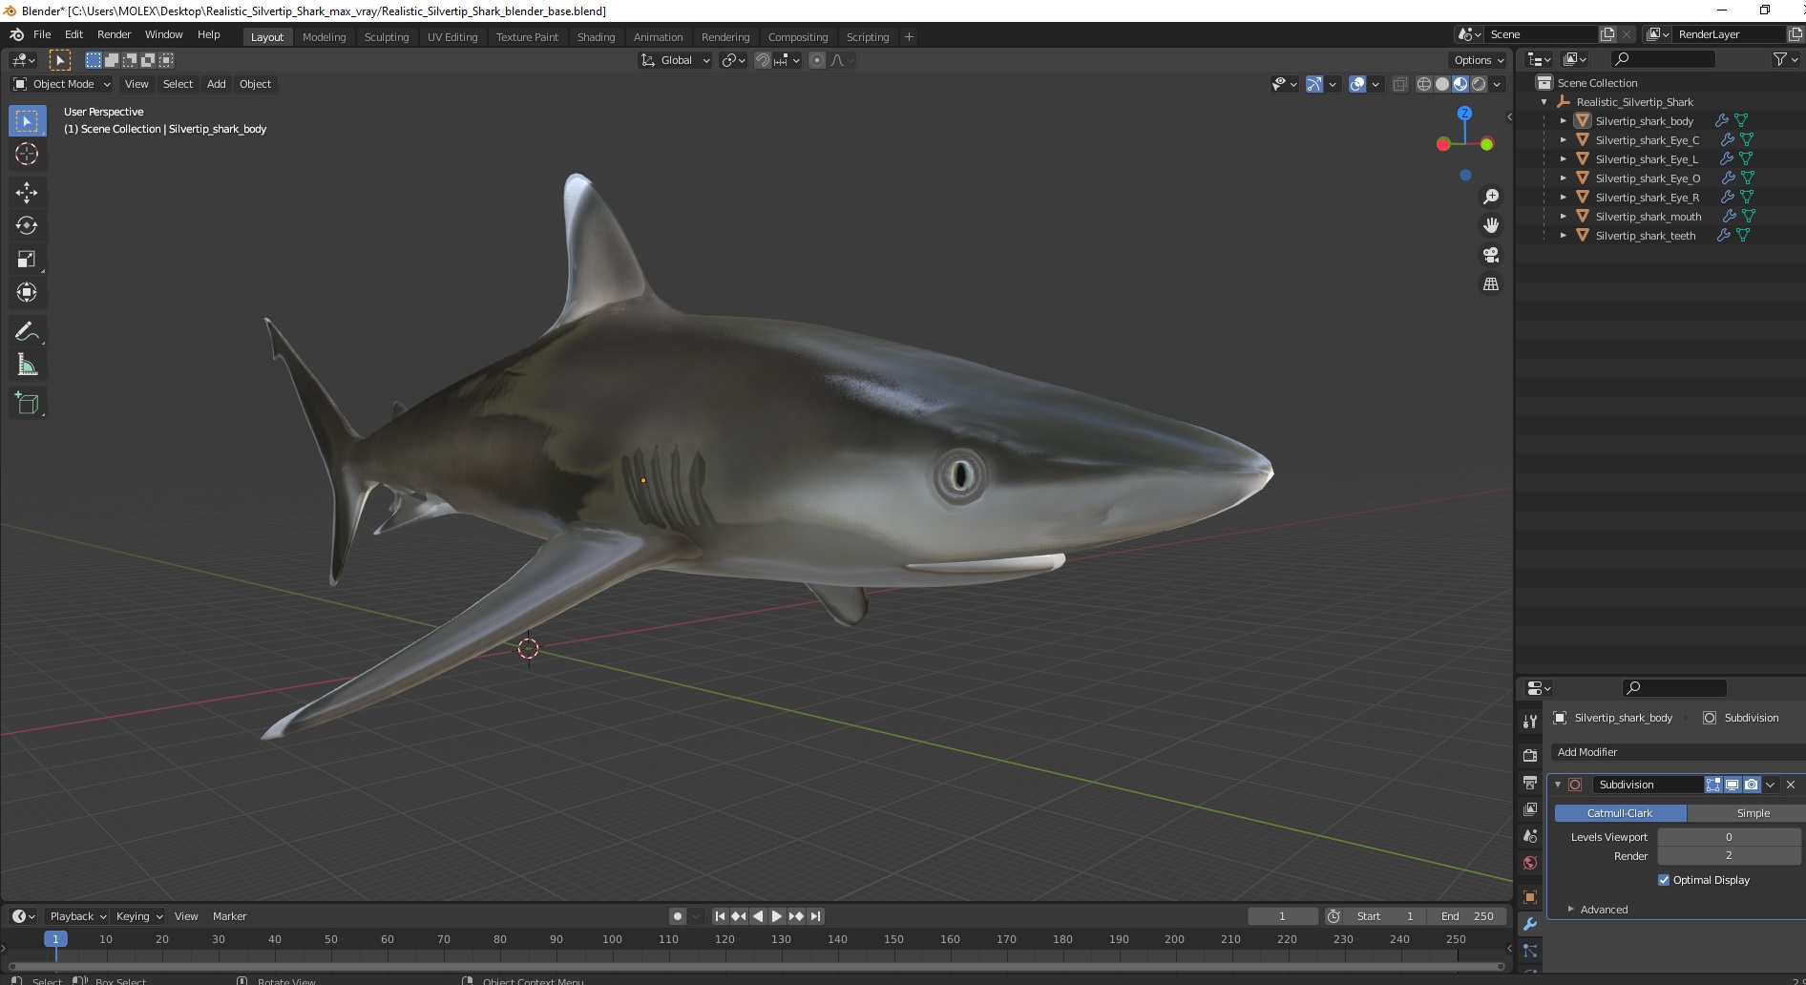
Task: Open the Render properties tab
Action: coord(1530,756)
